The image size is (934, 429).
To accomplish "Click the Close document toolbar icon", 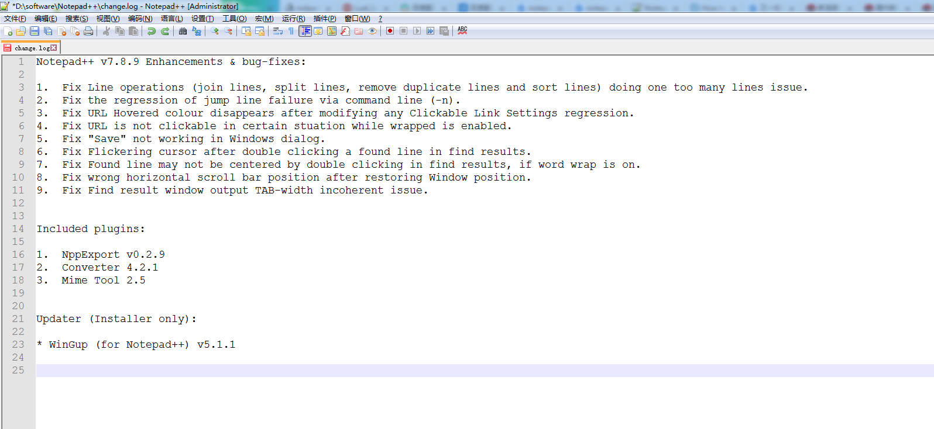I will 61,31.
